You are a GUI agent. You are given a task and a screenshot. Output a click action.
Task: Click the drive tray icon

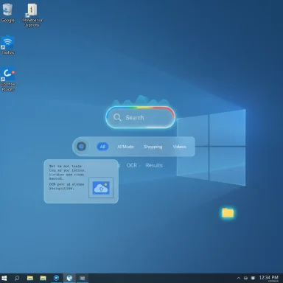(x=245, y=278)
